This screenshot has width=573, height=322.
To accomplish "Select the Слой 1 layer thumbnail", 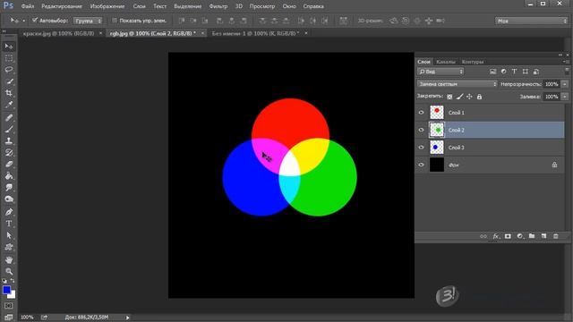I will click(437, 113).
